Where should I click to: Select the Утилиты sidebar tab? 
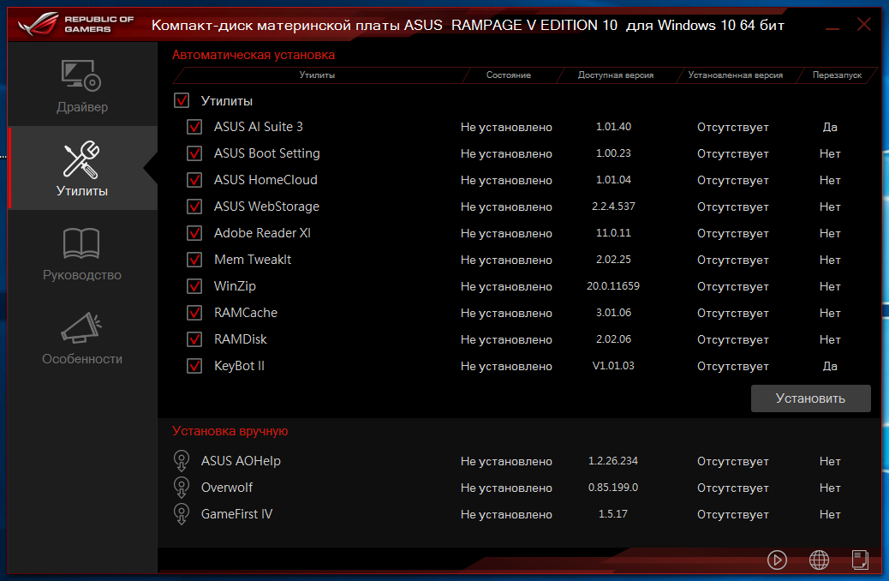pos(82,170)
